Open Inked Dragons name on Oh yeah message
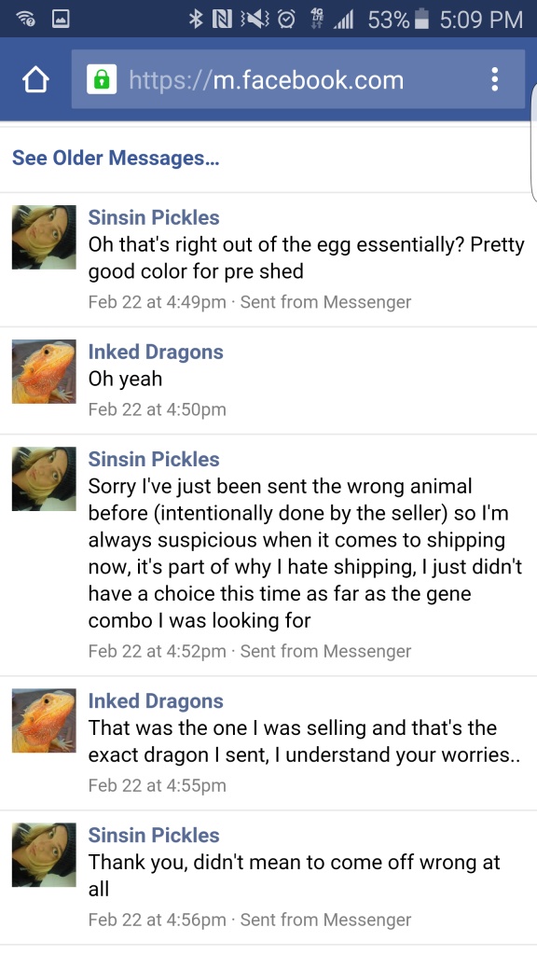 click(x=156, y=352)
